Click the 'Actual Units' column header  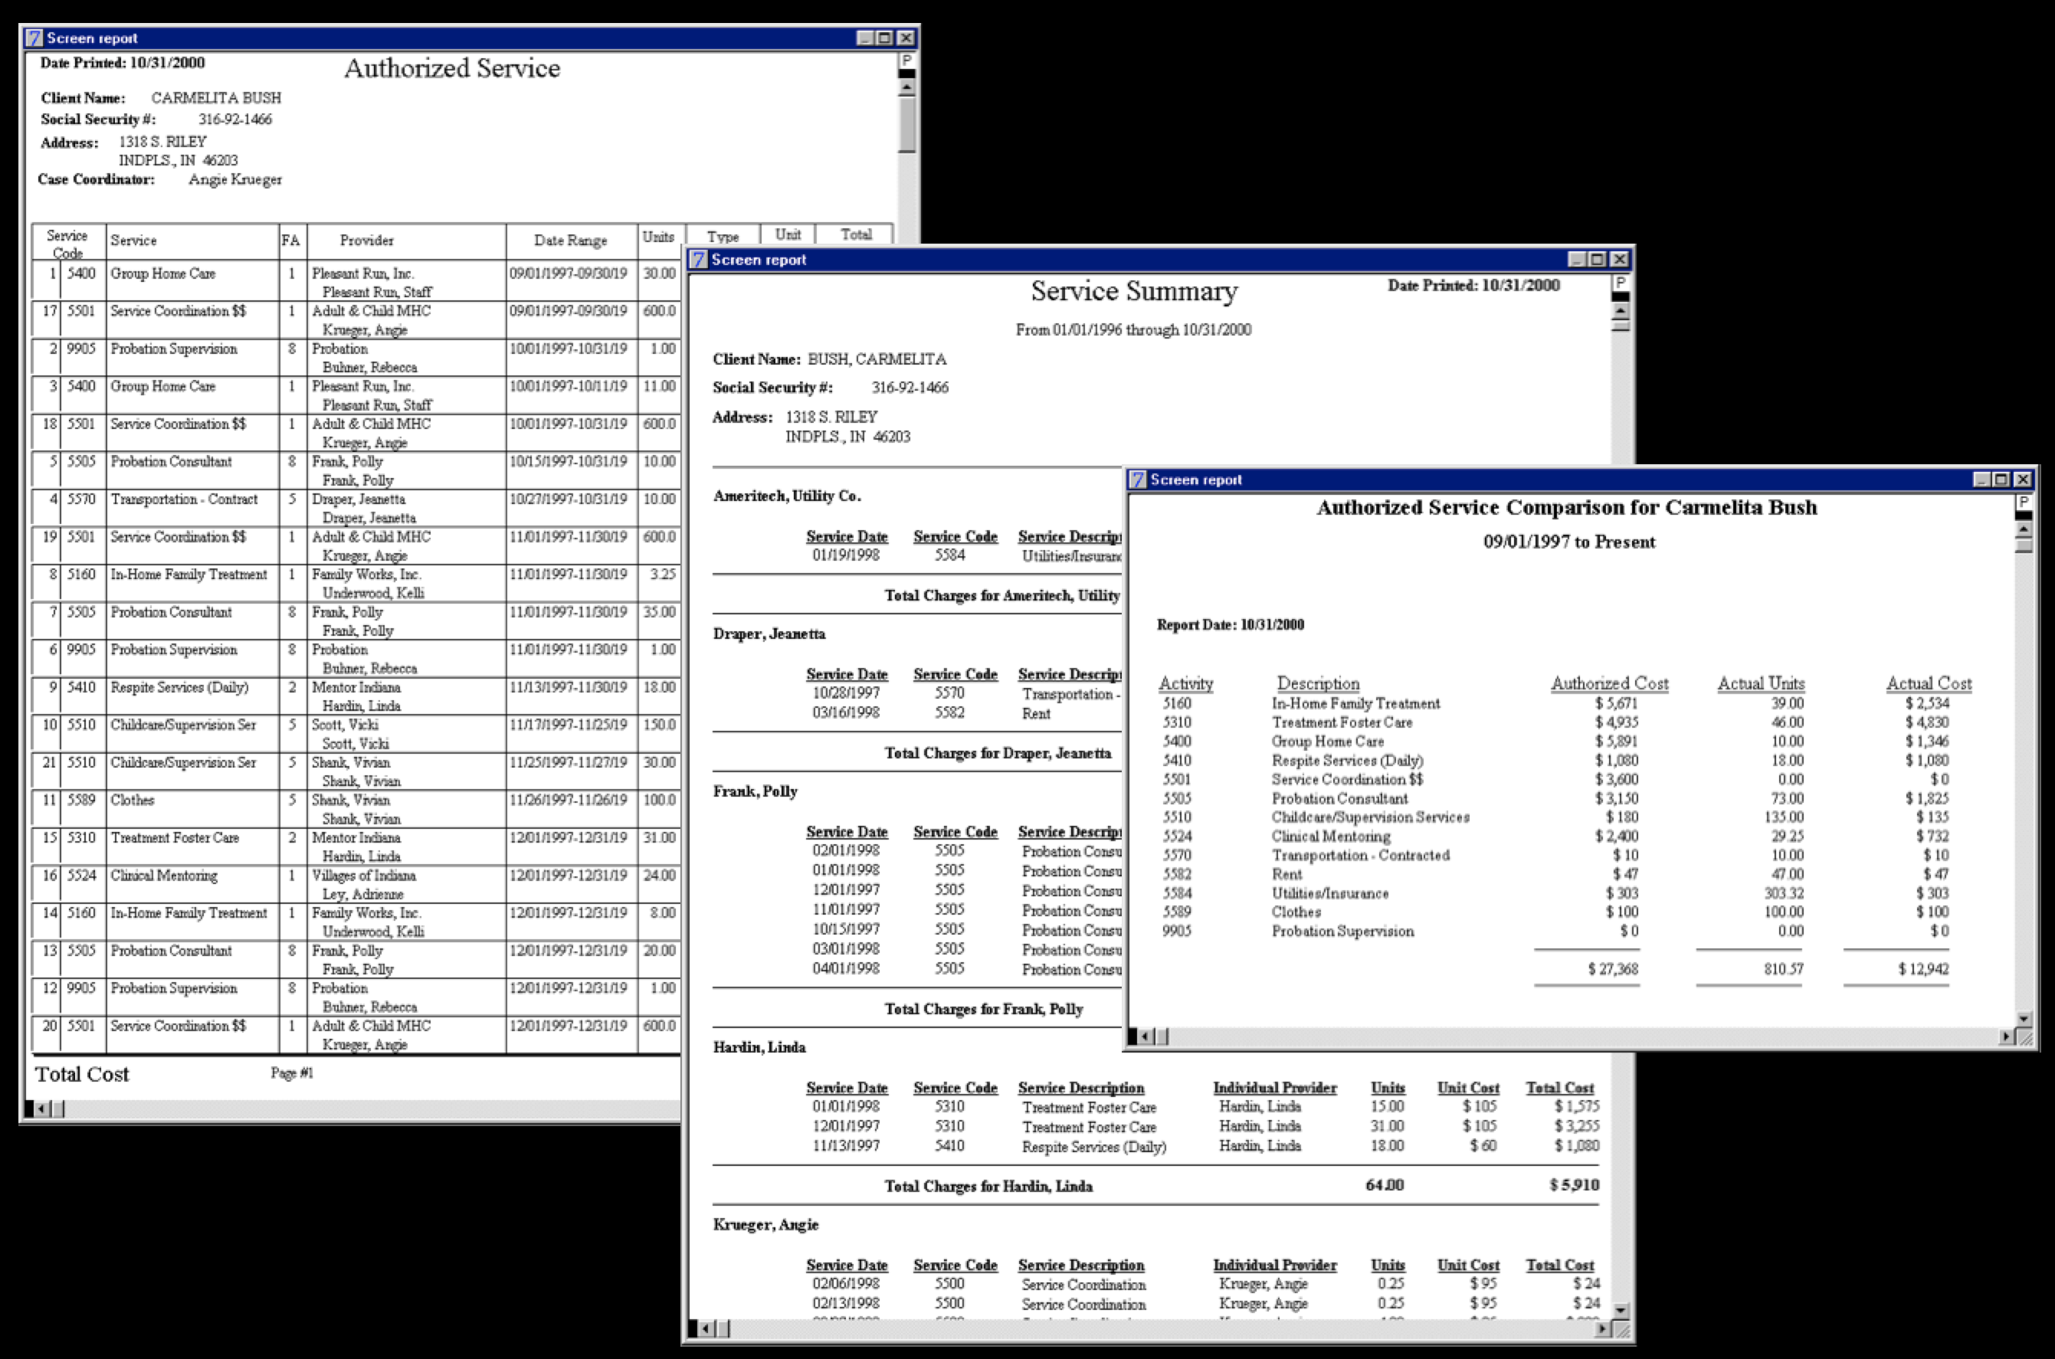tap(1762, 683)
